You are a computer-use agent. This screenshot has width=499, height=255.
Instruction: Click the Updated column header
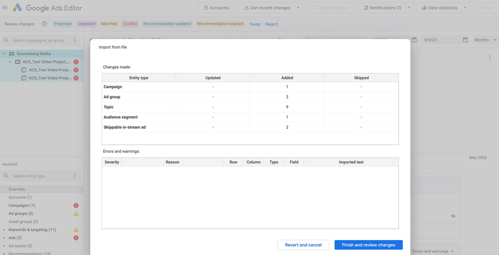pyautogui.click(x=213, y=78)
